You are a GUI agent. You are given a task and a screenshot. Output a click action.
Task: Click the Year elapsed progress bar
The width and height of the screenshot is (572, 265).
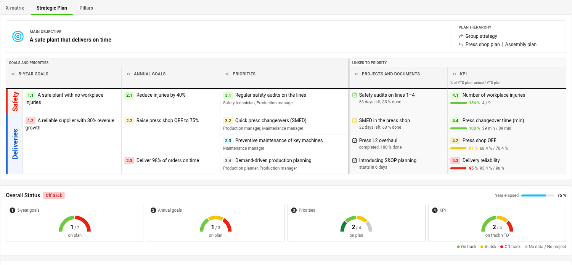538,195
